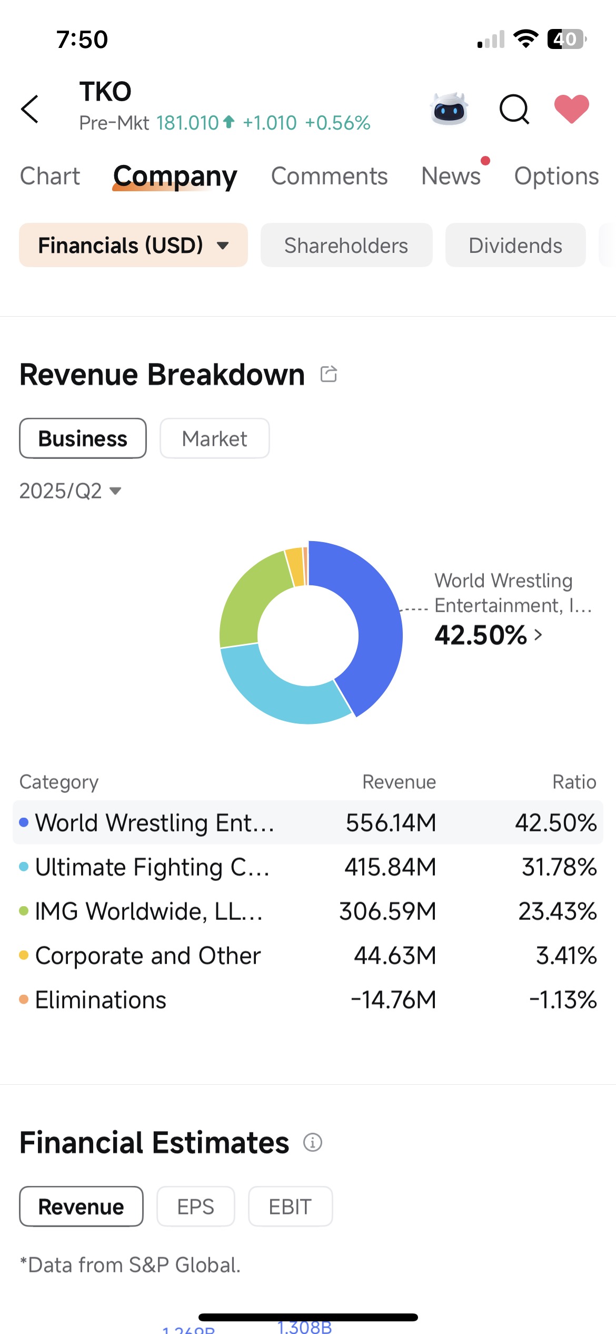Tap the pre-market price 181.010
This screenshot has width=616, height=1334.
point(187,123)
